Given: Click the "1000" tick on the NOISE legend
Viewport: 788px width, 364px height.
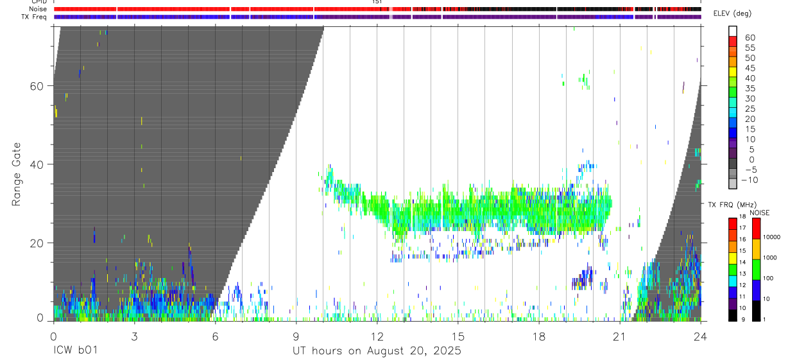Looking at the screenshot, I should (770, 257).
